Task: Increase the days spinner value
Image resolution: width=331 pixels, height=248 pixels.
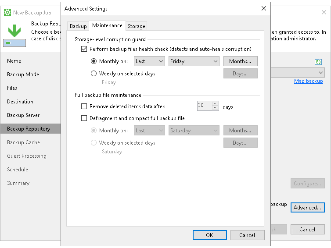Action: point(215,104)
